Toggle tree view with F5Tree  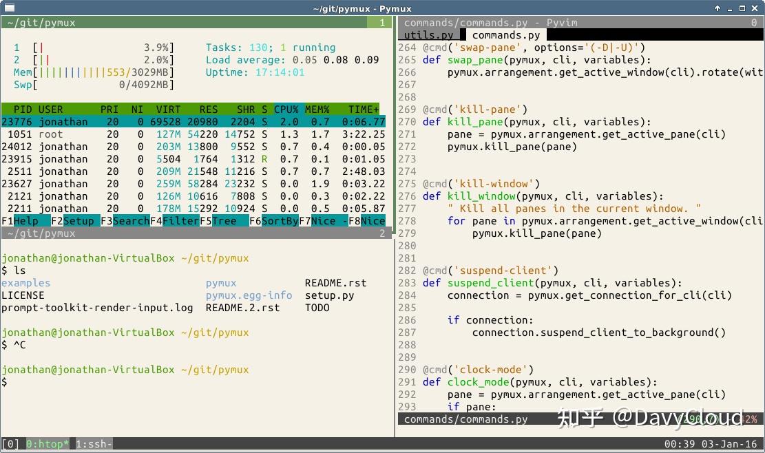click(222, 220)
